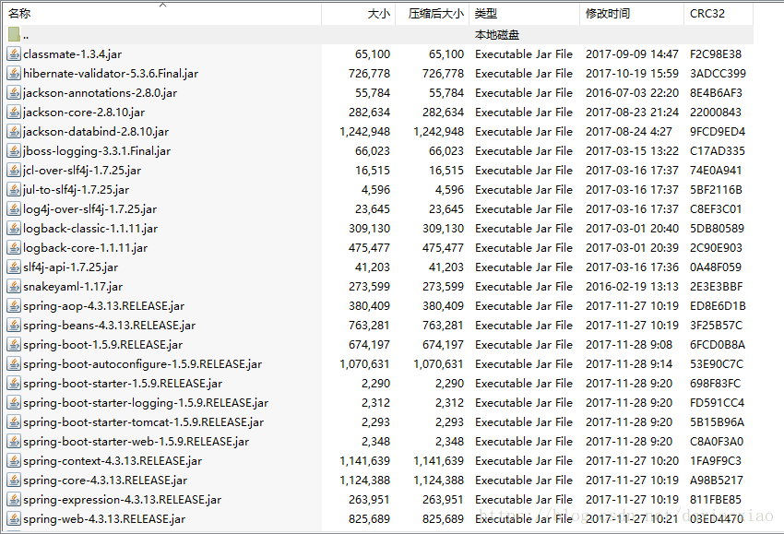
Task: Click the size 1,124,388 under 压缩后大小
Action: [438, 481]
